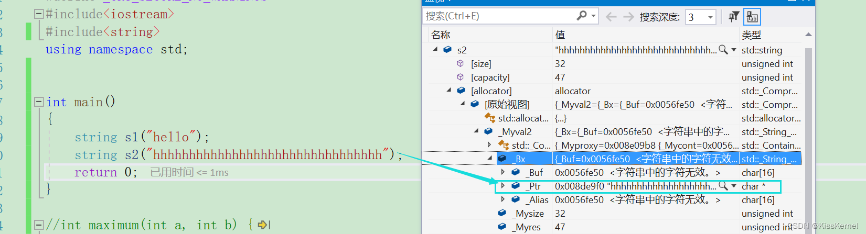Collapse the int main() function block

(x=39, y=102)
